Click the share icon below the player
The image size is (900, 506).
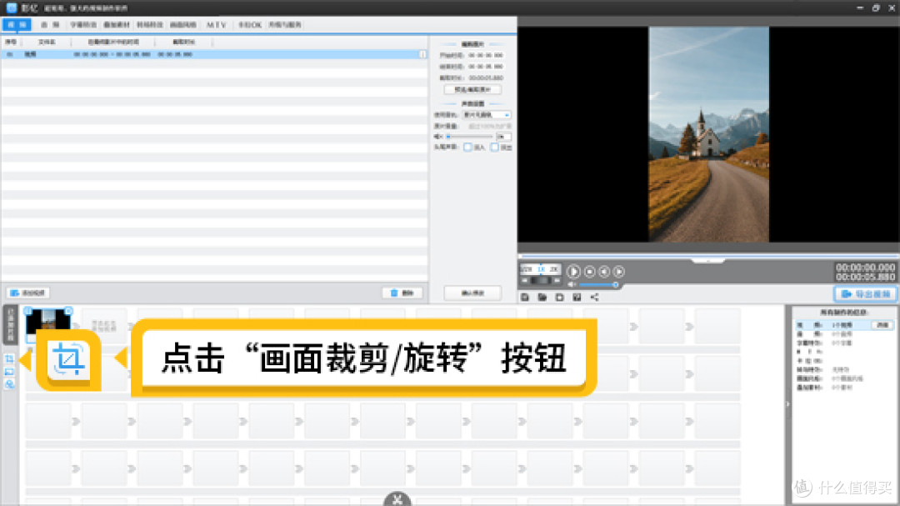(595, 297)
